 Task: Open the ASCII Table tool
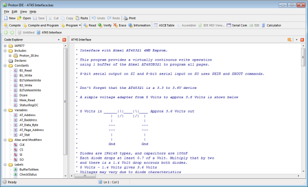tap(164, 25)
